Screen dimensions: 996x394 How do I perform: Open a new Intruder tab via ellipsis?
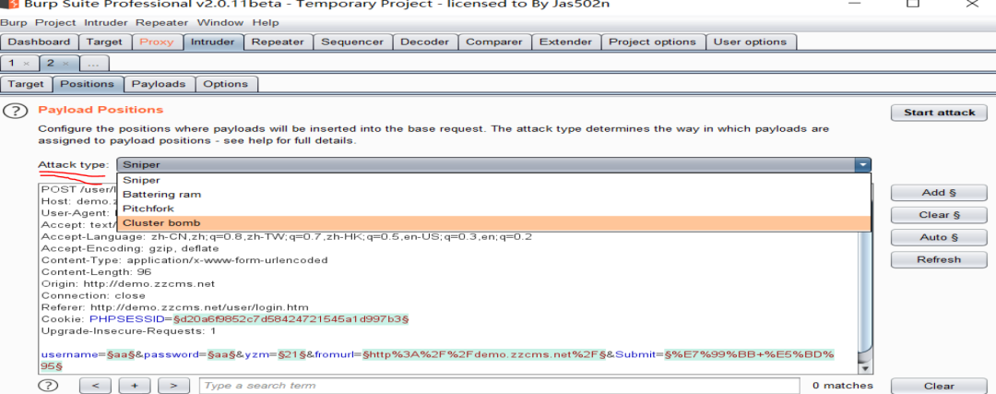94,64
